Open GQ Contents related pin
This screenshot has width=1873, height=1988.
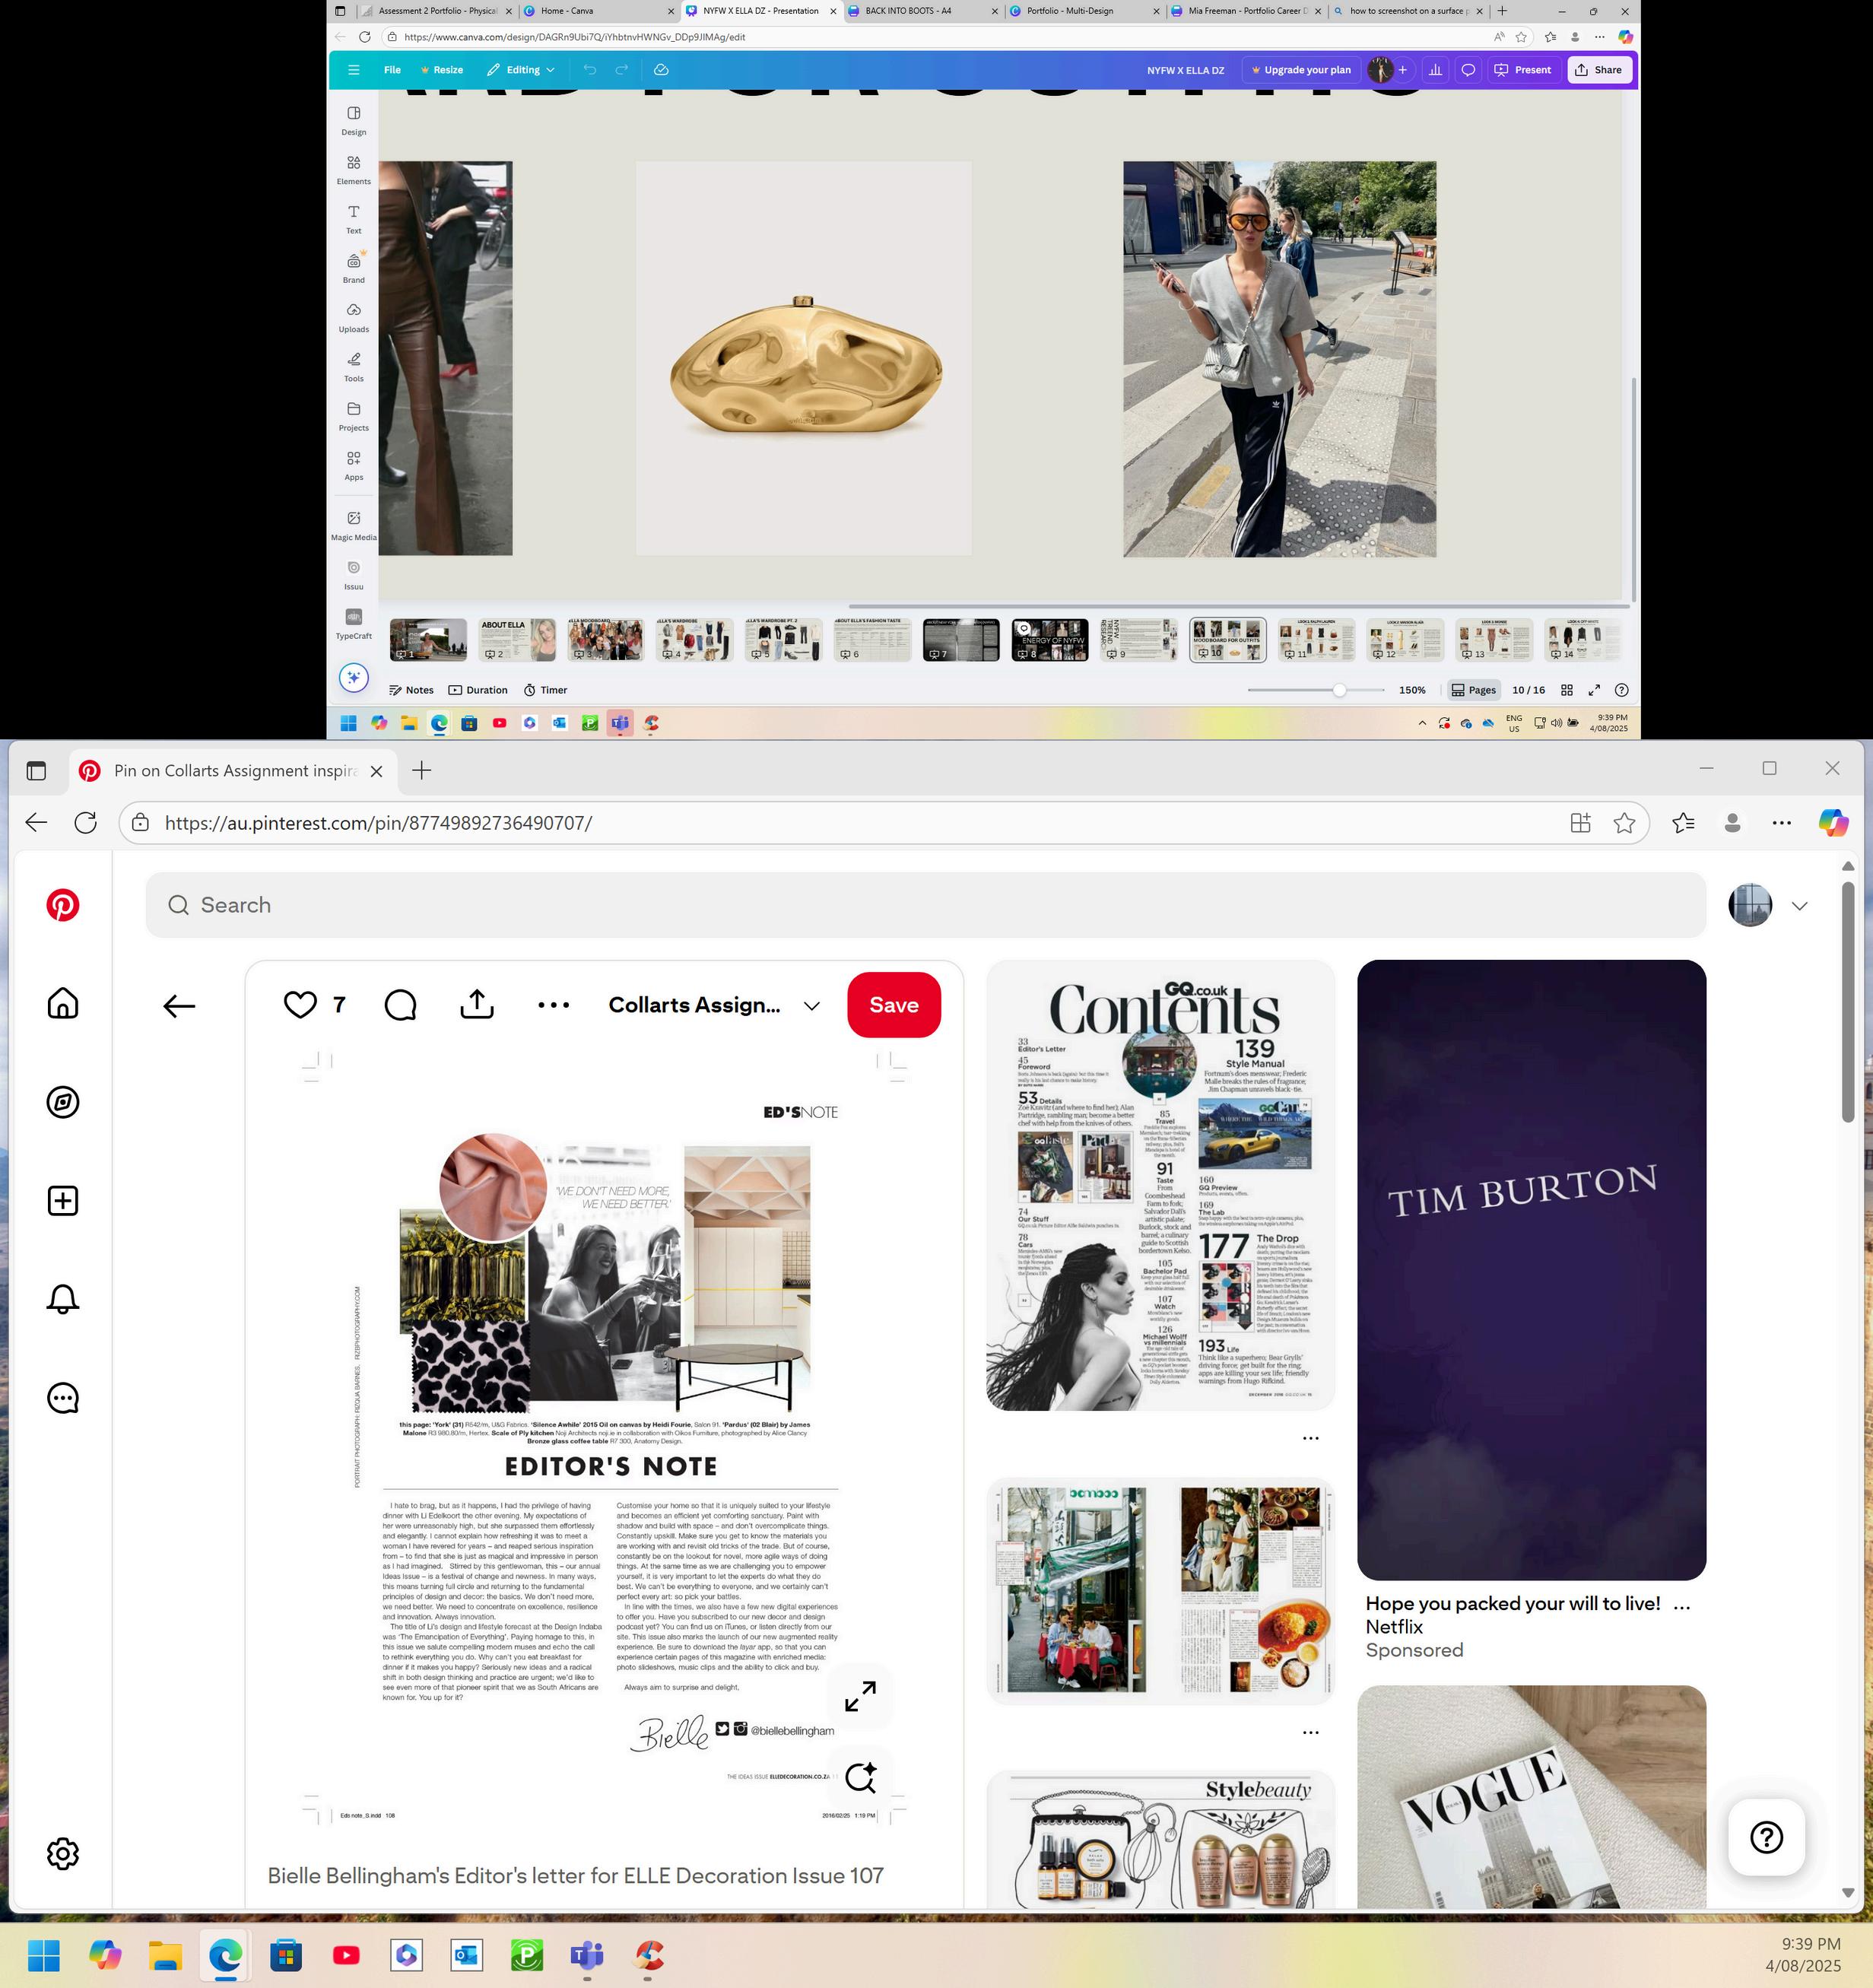pos(1160,1186)
